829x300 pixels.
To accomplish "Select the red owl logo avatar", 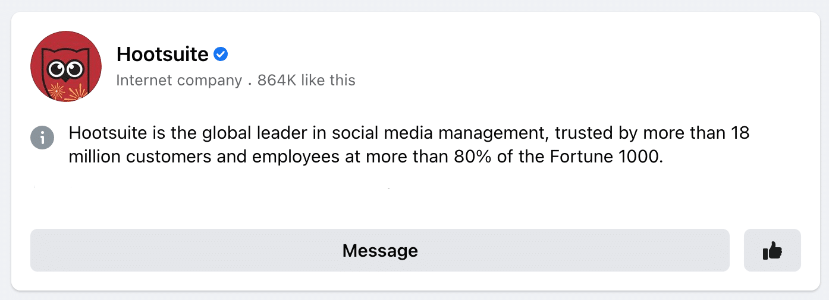I will pyautogui.click(x=66, y=66).
